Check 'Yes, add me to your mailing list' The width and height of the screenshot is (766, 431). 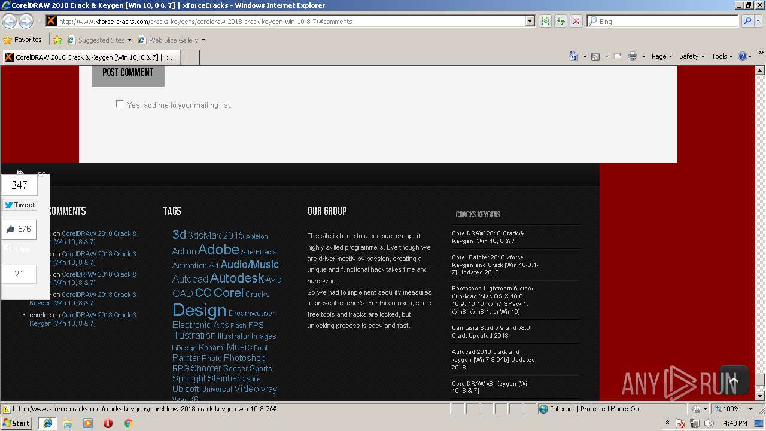[x=120, y=104]
